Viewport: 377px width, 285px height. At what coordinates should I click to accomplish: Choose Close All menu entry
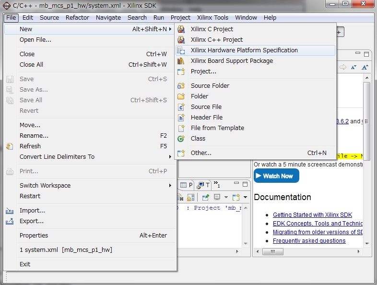(90, 65)
